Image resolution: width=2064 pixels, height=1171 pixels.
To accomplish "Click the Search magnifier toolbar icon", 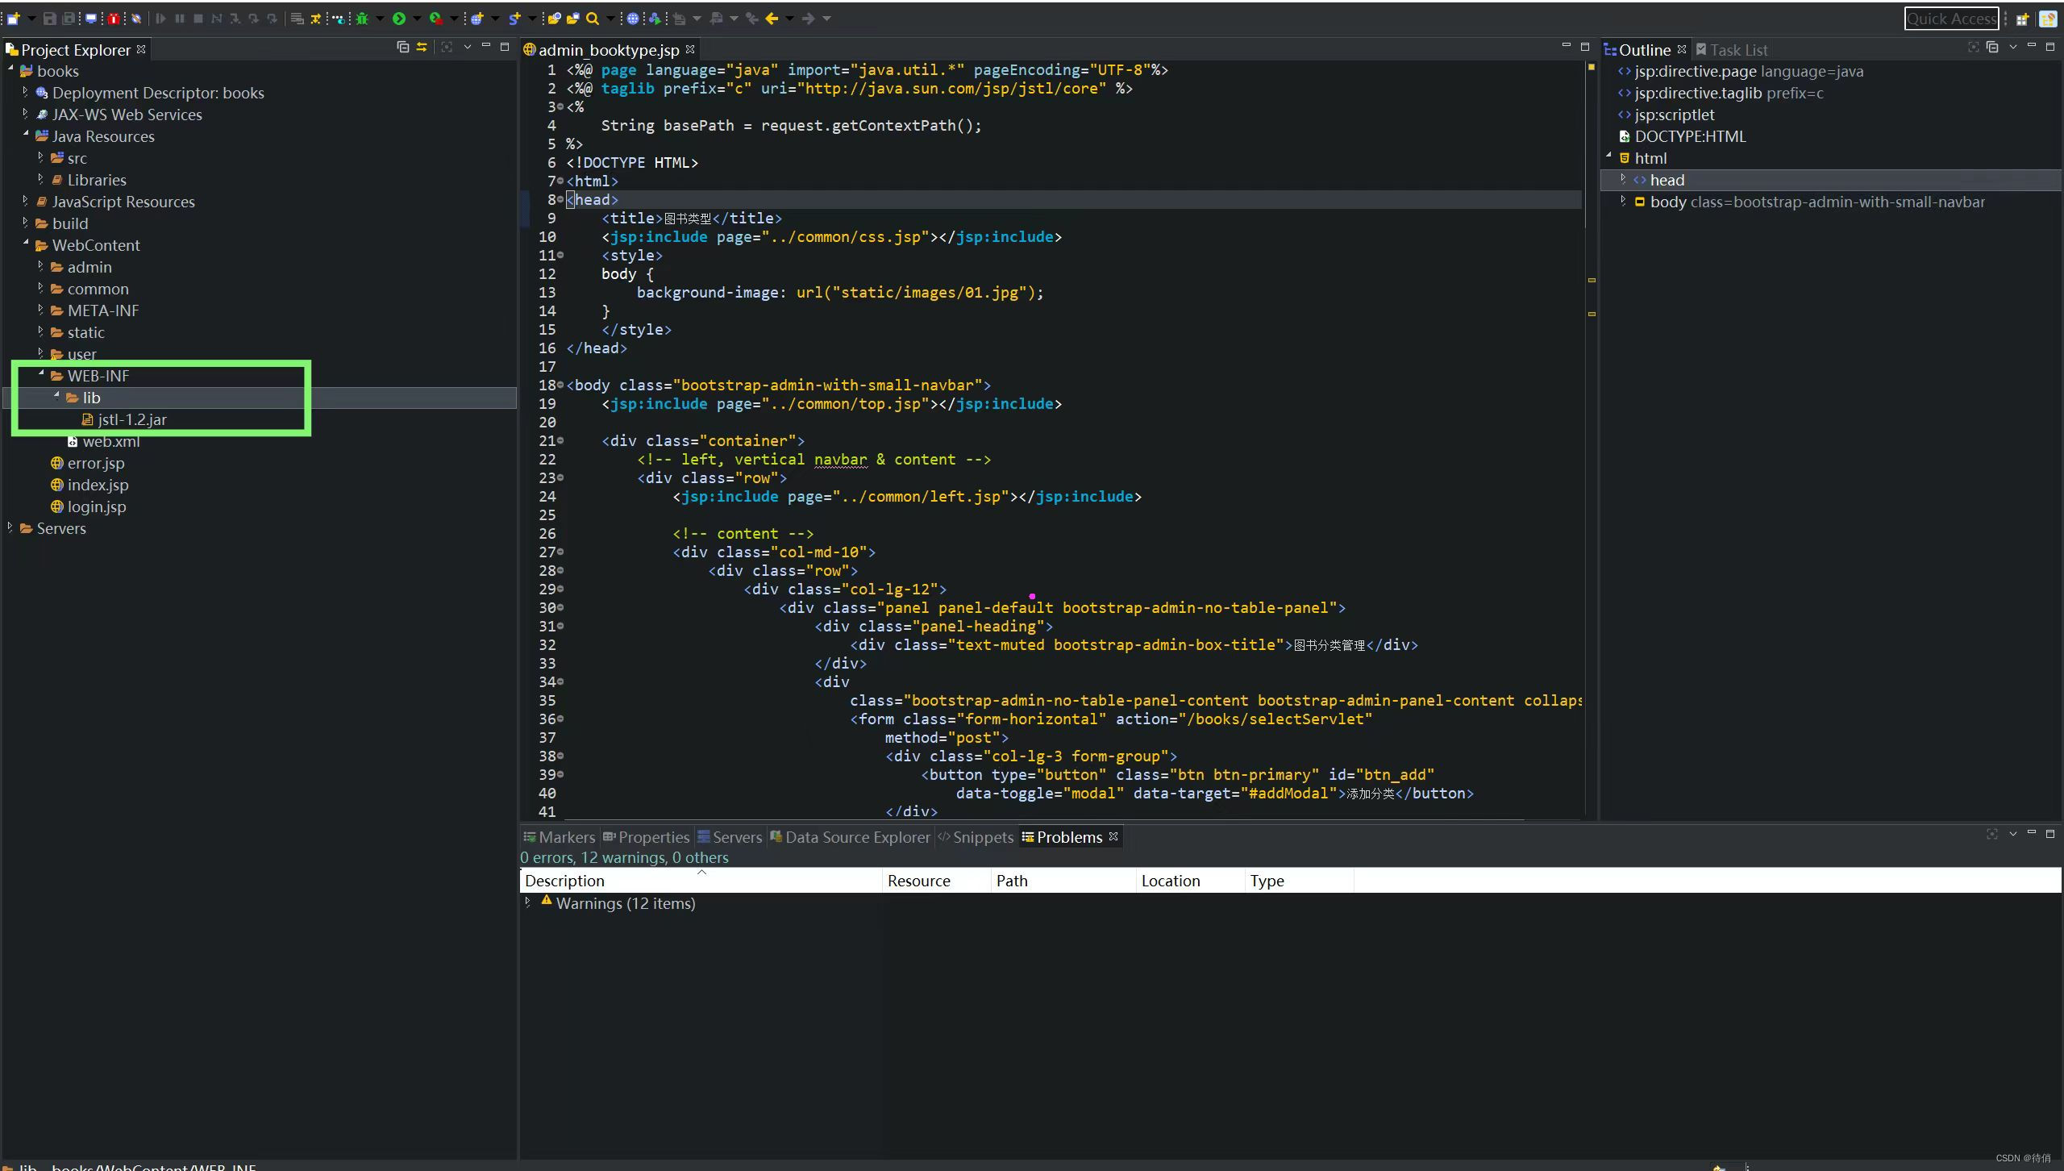I will coord(593,18).
